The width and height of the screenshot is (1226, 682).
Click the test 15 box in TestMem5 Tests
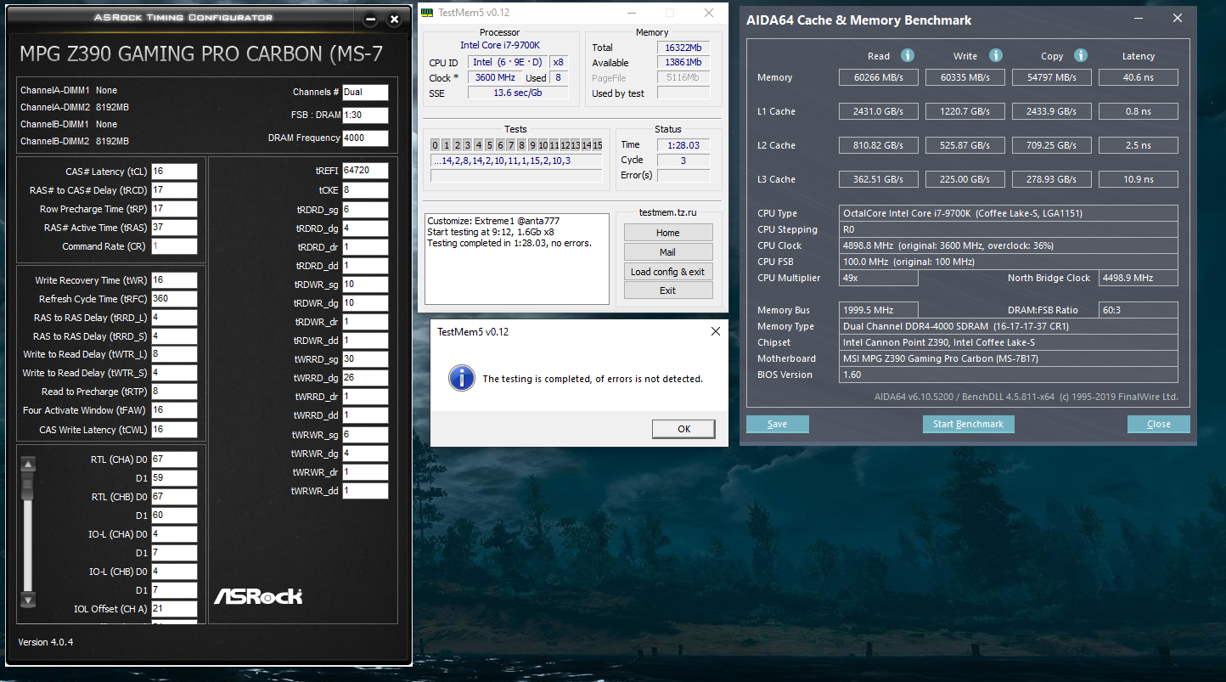point(598,145)
